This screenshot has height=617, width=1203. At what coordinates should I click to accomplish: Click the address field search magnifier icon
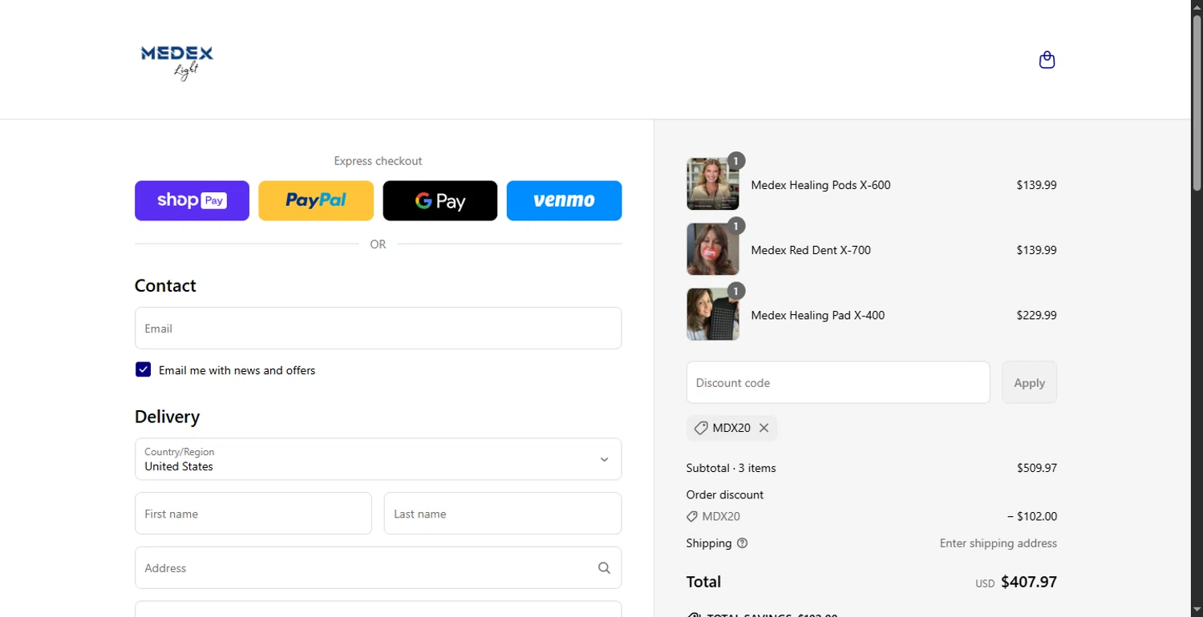604,568
